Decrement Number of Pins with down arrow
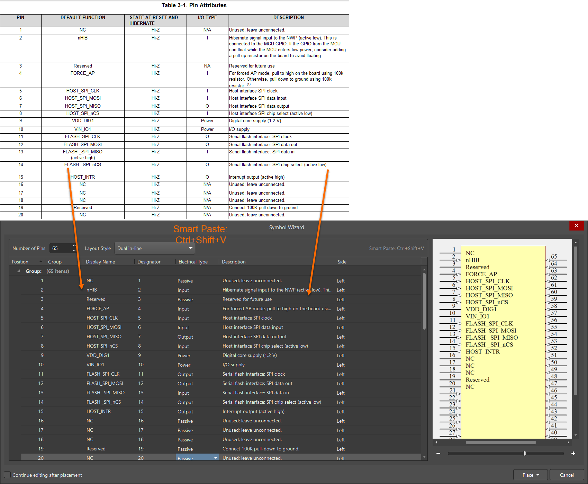 pyautogui.click(x=74, y=251)
